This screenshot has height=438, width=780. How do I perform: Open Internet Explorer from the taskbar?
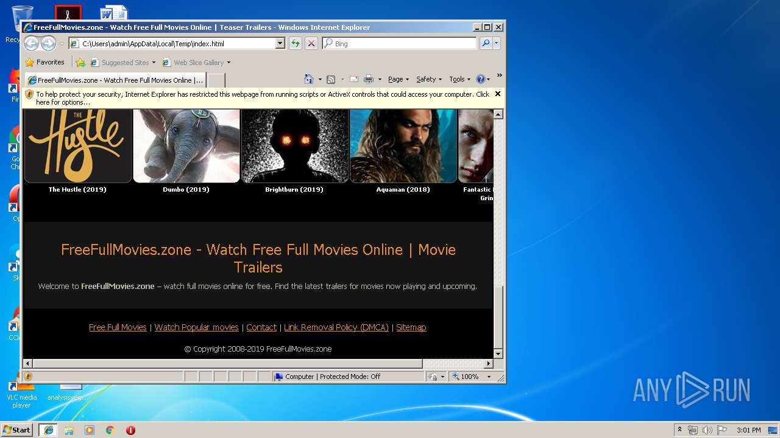pyautogui.click(x=48, y=430)
